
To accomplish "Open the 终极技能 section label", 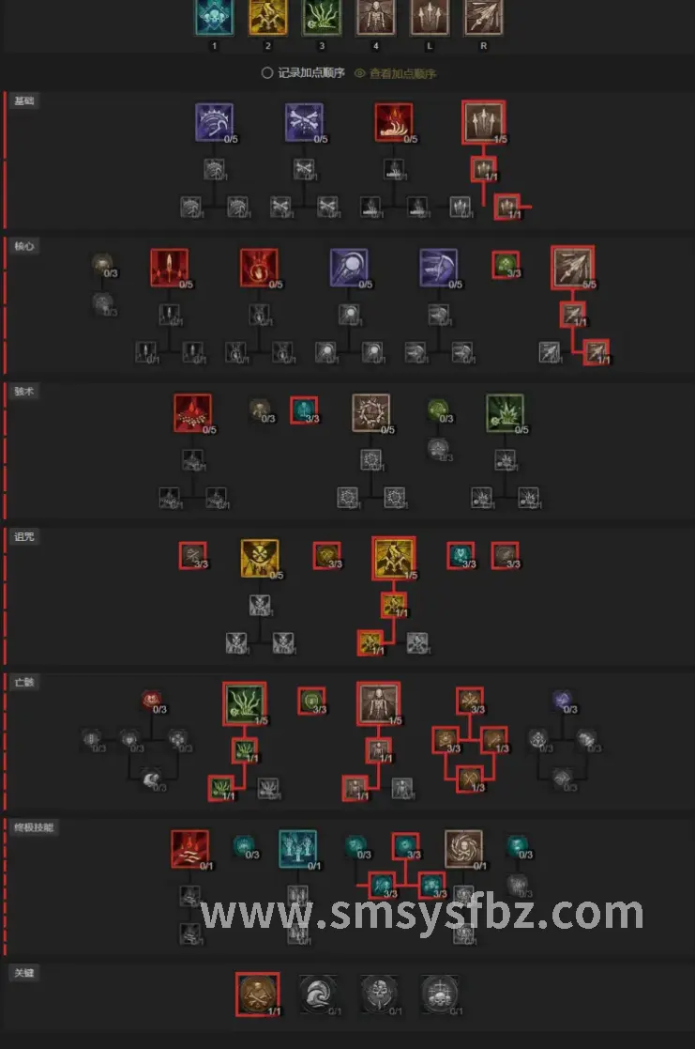I will (34, 827).
